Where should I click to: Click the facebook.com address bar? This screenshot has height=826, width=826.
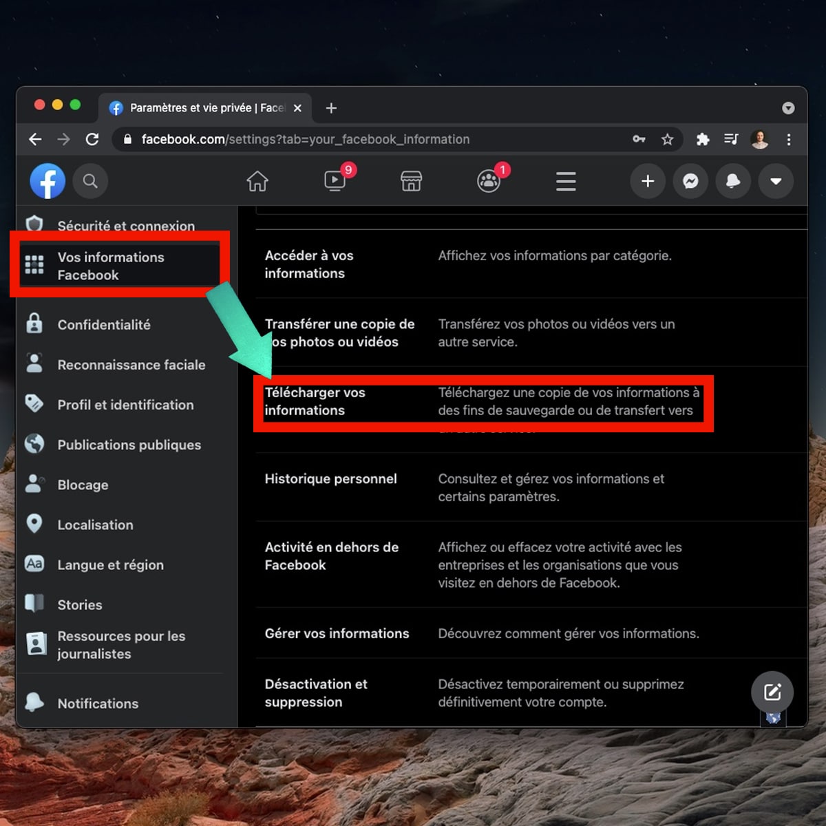(x=397, y=139)
